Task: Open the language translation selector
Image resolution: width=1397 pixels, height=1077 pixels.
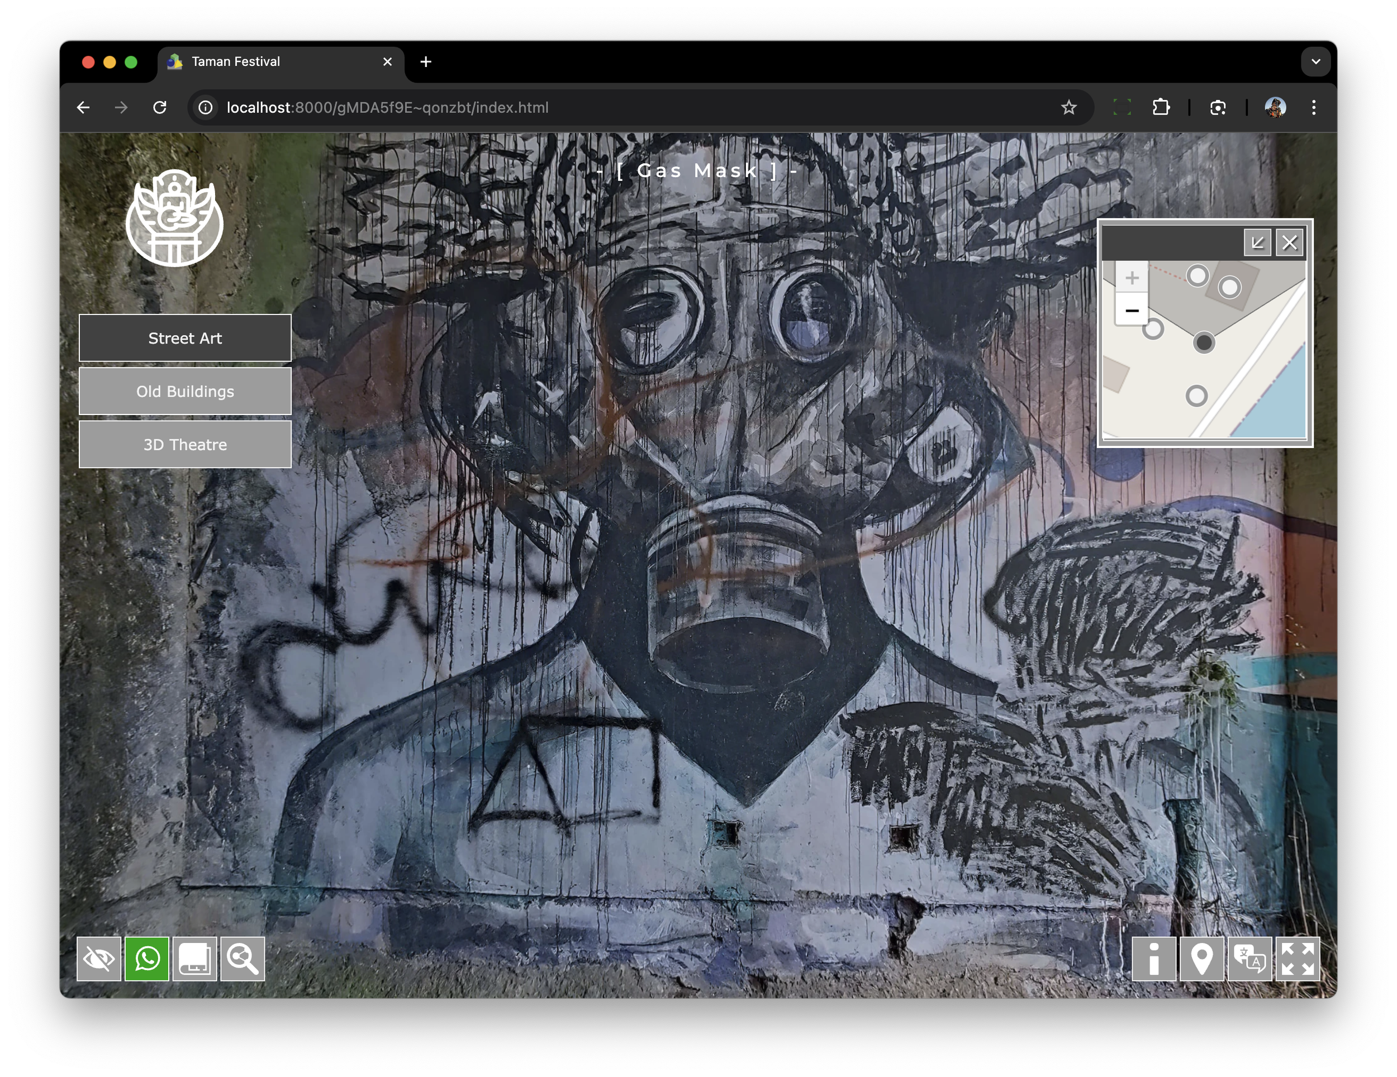Action: pos(1249,959)
